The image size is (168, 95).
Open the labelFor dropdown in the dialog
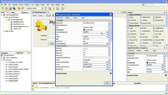point(107,37)
